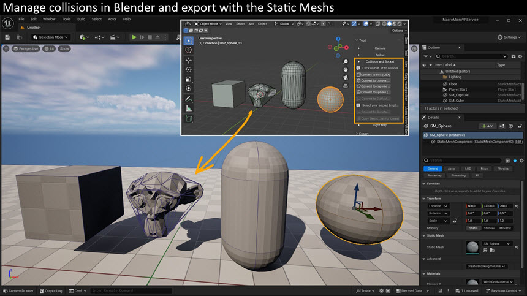Open the Browse content folder icon in the main toolbar
The height and width of the screenshot is (296, 527).
(x=20, y=37)
